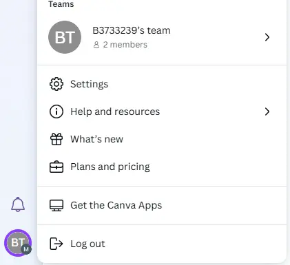Screen dimensions: 290x265
Task: Choose Get the Canva Apps
Action: pyautogui.click(x=162, y=205)
